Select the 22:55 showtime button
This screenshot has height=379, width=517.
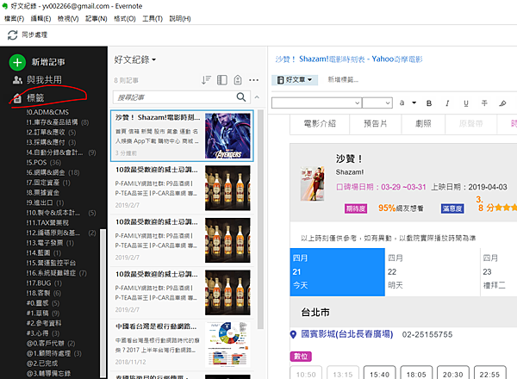[489, 374]
